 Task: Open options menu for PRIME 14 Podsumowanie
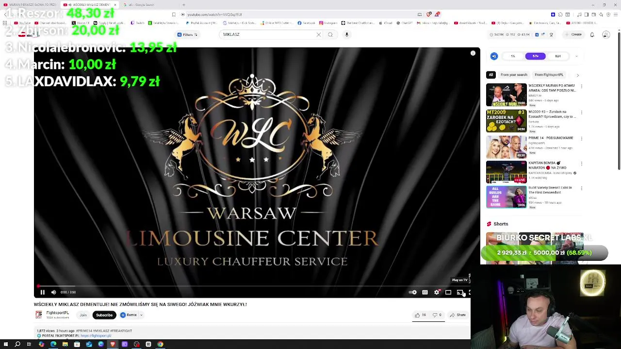[x=581, y=139]
